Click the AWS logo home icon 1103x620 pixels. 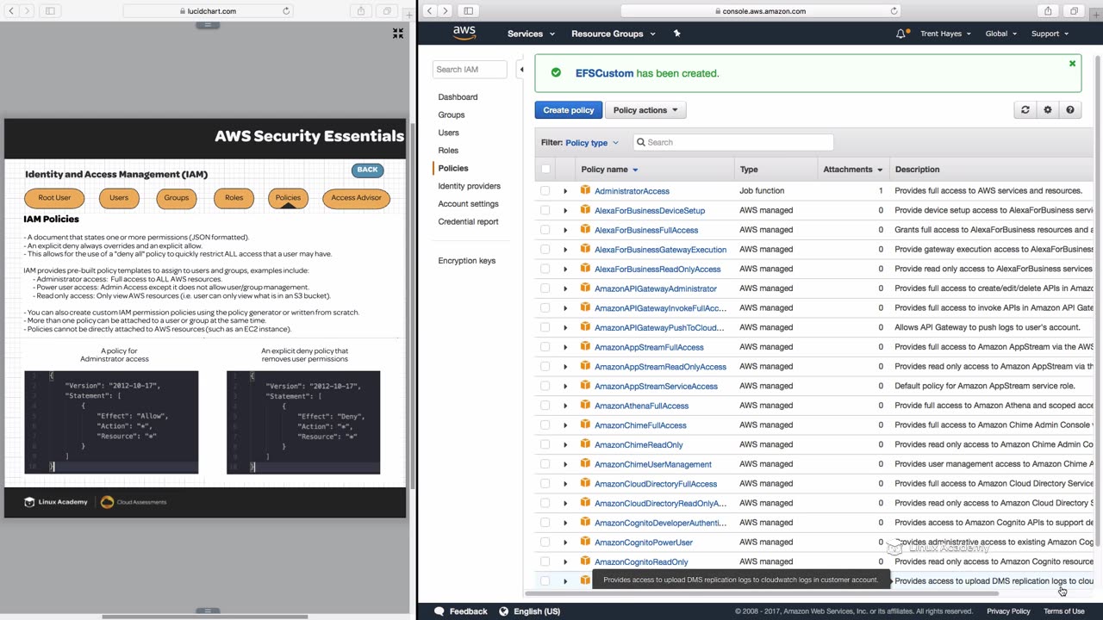tap(464, 33)
